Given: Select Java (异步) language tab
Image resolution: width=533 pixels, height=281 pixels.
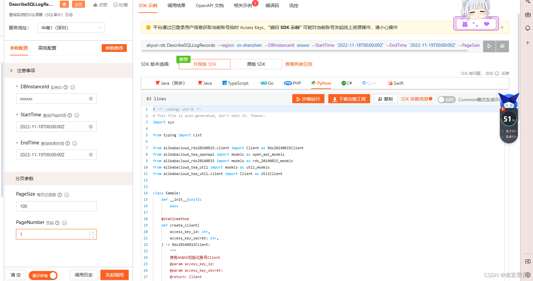Looking at the screenshot, I should [x=170, y=83].
